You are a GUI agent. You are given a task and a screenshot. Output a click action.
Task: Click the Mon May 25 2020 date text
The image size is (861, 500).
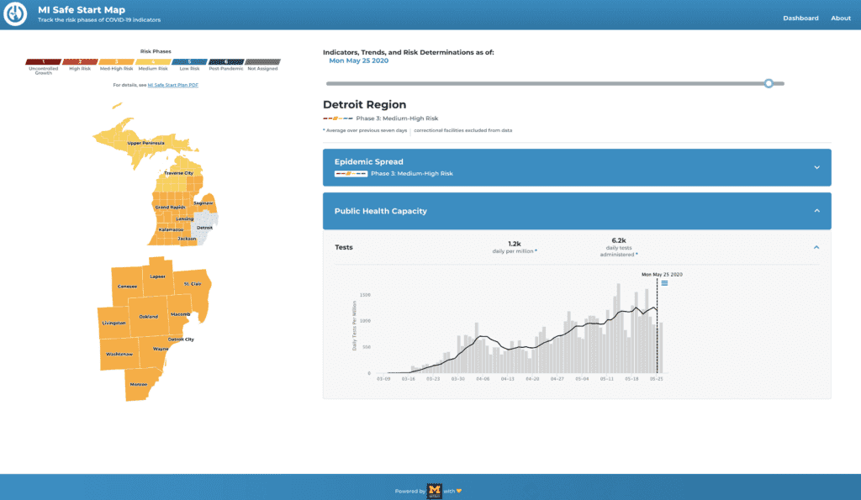(358, 61)
